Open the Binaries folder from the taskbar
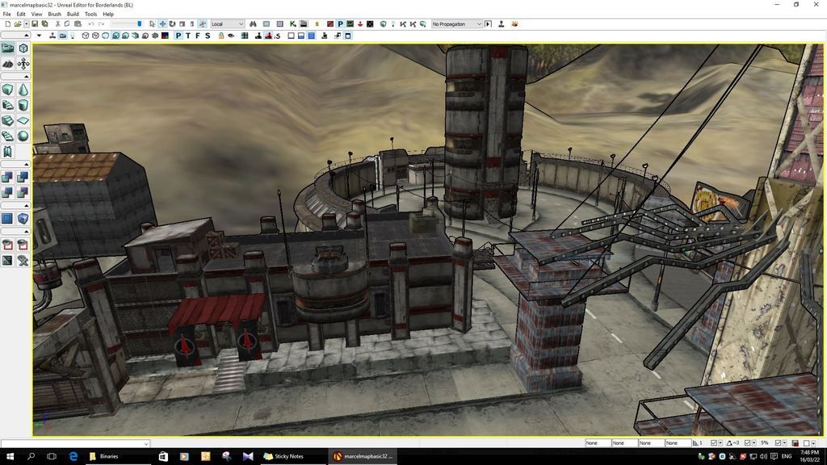 [118, 456]
